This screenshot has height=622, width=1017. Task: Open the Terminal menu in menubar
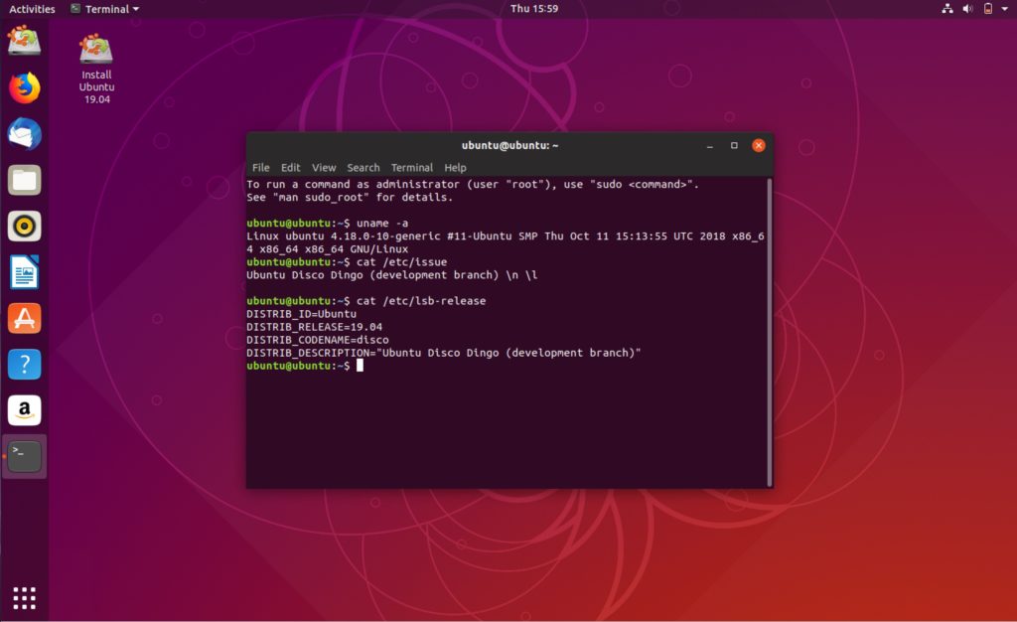[x=412, y=167]
